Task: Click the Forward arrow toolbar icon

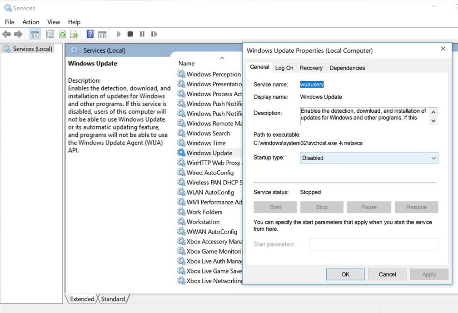Action: pos(18,34)
